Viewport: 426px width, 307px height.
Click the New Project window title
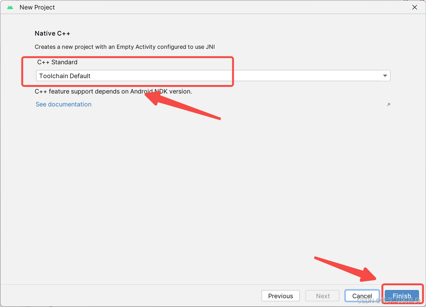(x=37, y=7)
